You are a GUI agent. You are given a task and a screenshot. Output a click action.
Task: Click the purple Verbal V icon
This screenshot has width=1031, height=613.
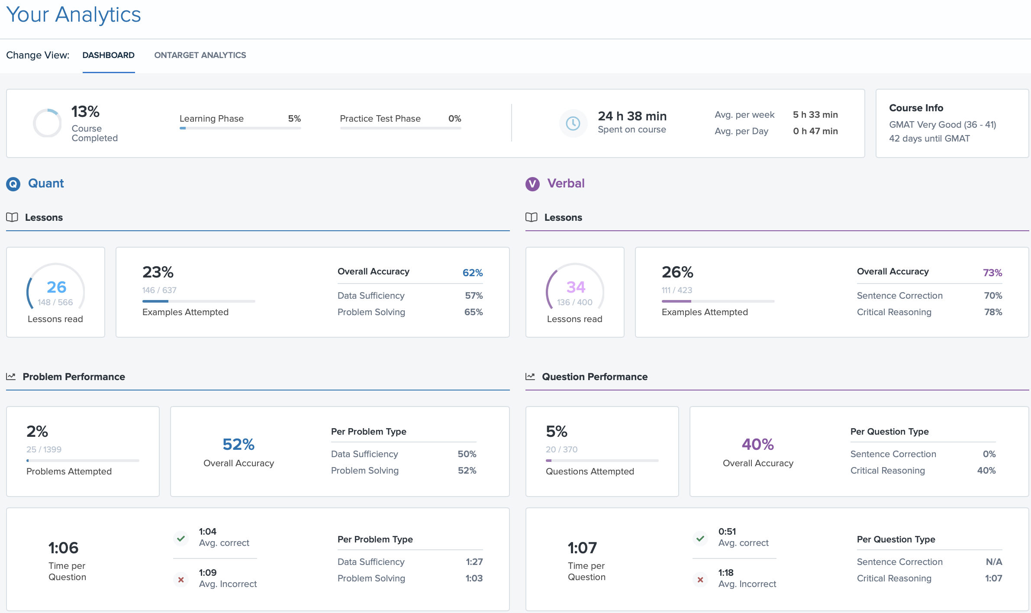click(x=532, y=184)
